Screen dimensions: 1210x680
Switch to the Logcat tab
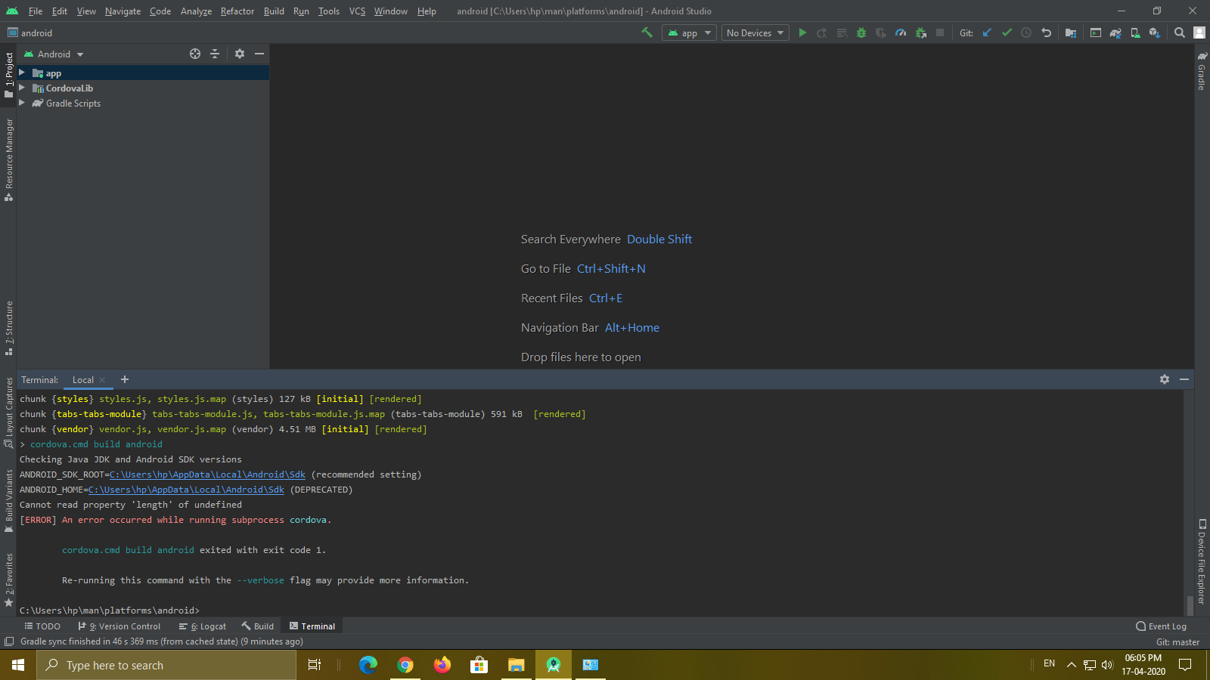(x=203, y=626)
